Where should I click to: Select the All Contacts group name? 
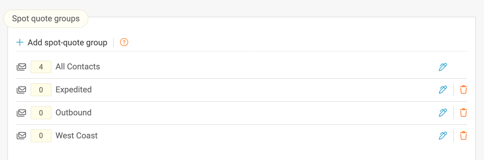pos(78,67)
